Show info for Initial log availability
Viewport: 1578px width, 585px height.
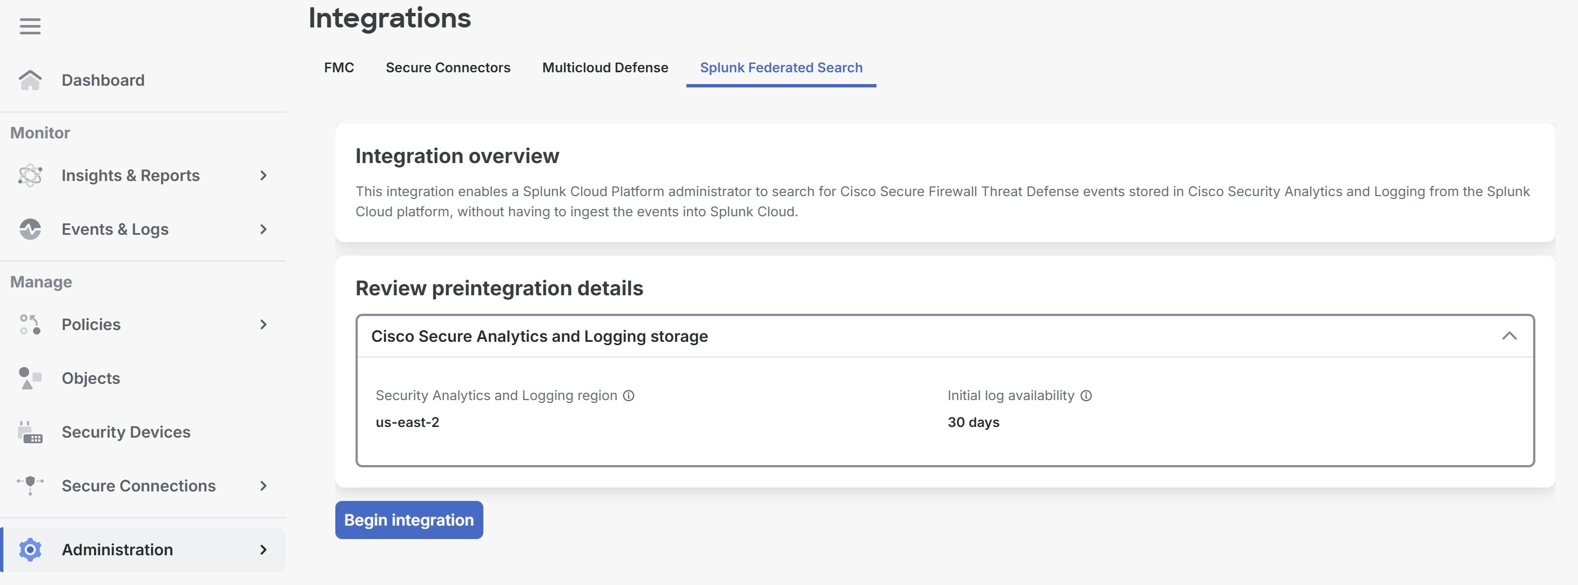(x=1086, y=396)
